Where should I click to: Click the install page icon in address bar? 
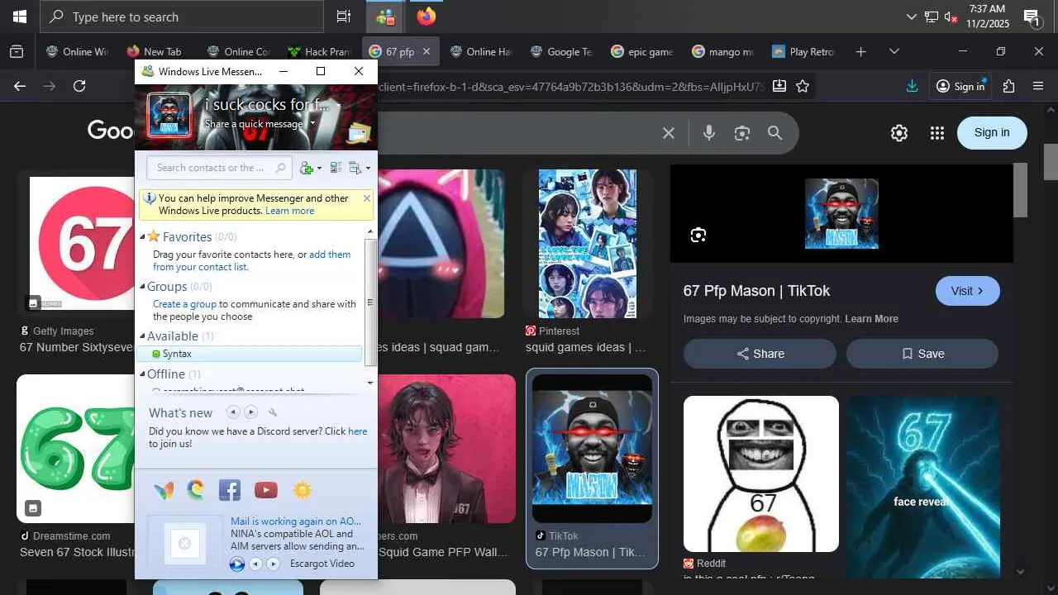(x=779, y=86)
